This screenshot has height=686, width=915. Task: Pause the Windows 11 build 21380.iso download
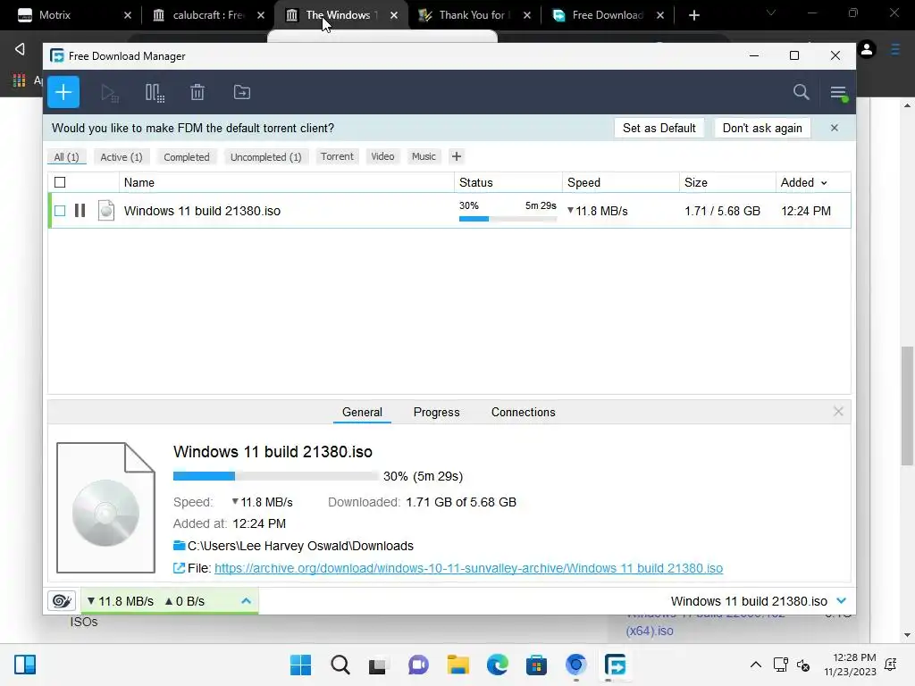tap(80, 211)
